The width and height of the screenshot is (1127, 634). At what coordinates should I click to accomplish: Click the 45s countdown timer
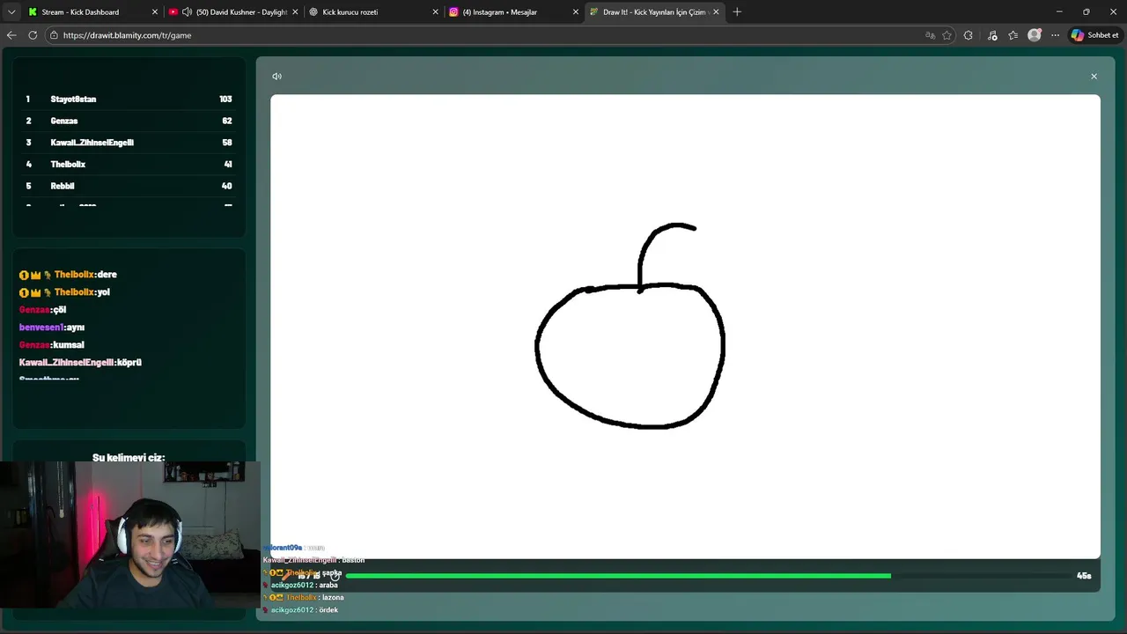point(1084,576)
